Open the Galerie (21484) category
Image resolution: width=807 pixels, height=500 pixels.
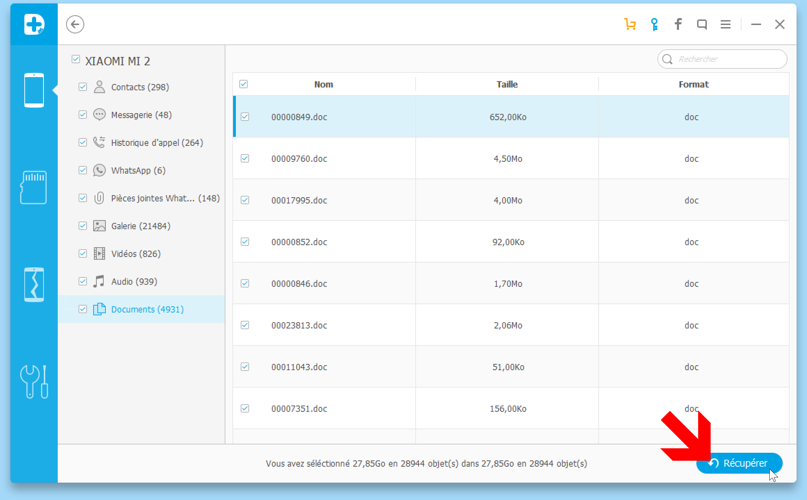[x=141, y=226]
